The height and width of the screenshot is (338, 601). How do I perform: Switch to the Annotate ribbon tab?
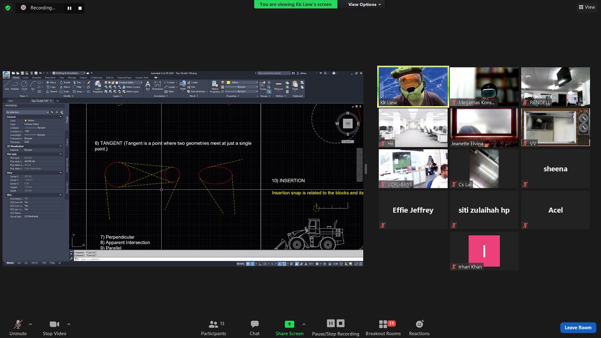tap(37, 78)
